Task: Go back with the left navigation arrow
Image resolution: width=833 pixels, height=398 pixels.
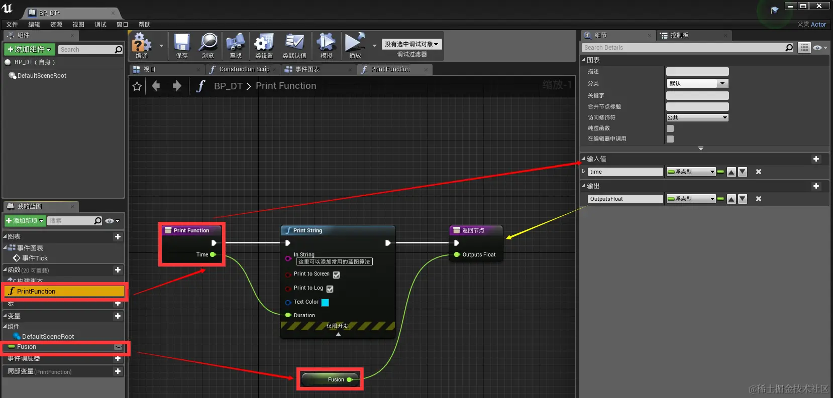Action: tap(156, 86)
